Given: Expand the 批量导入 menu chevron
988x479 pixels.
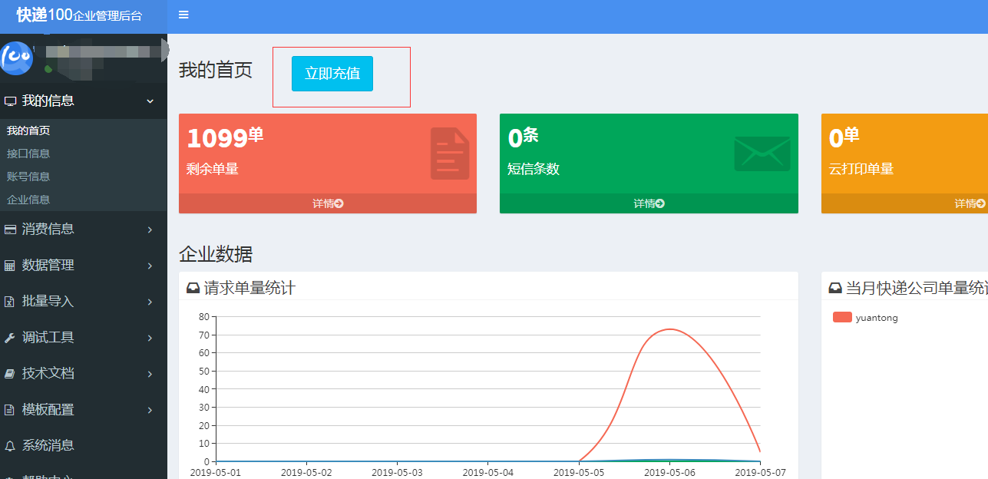Looking at the screenshot, I should (150, 302).
